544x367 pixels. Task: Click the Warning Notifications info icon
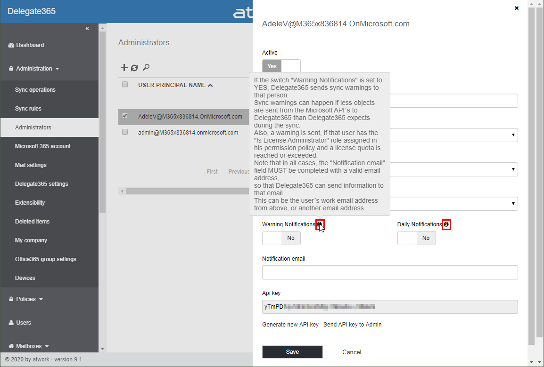pyautogui.click(x=320, y=225)
